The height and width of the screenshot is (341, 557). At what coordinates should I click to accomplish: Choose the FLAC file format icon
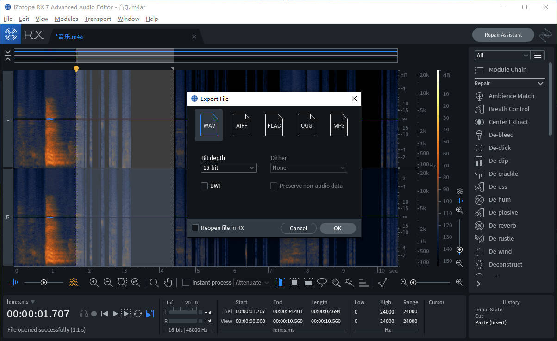pos(274,125)
